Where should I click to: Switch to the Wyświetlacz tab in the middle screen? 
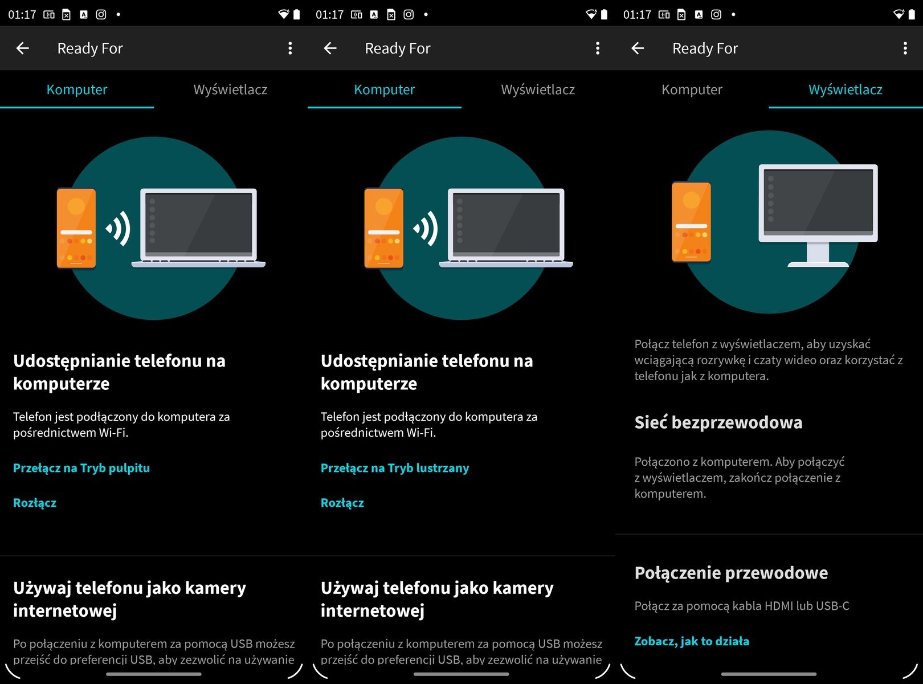point(538,89)
